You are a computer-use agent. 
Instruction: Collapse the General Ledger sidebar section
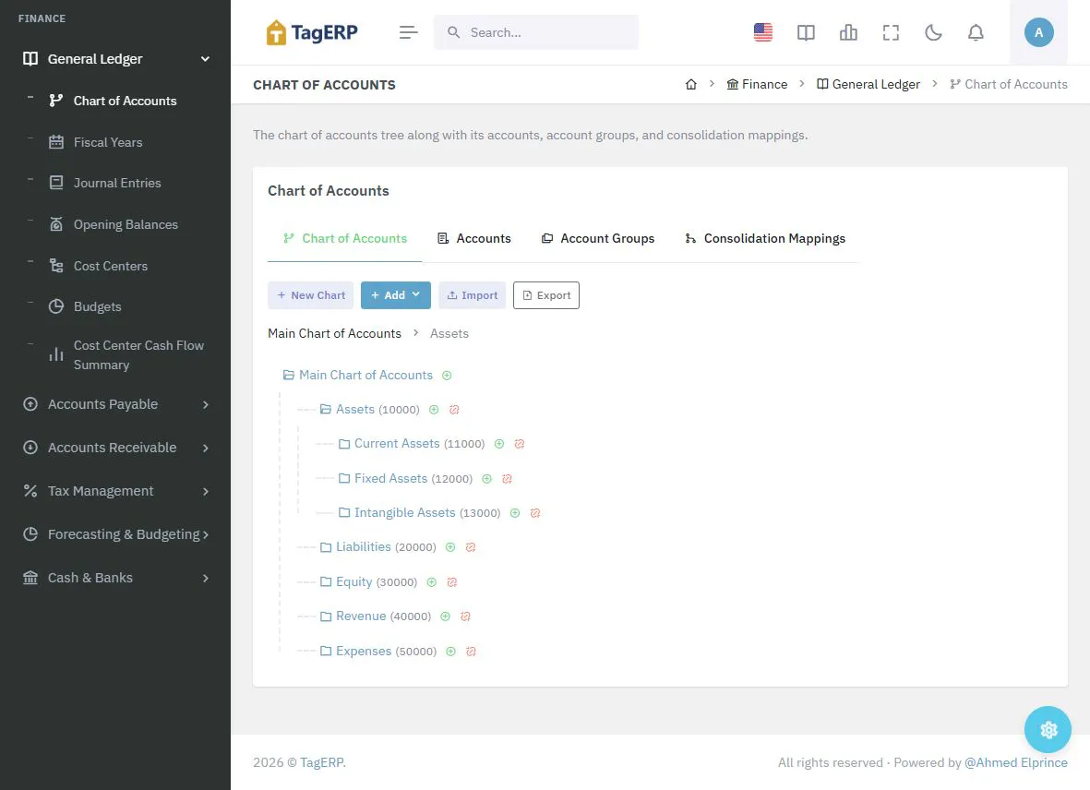click(x=115, y=59)
